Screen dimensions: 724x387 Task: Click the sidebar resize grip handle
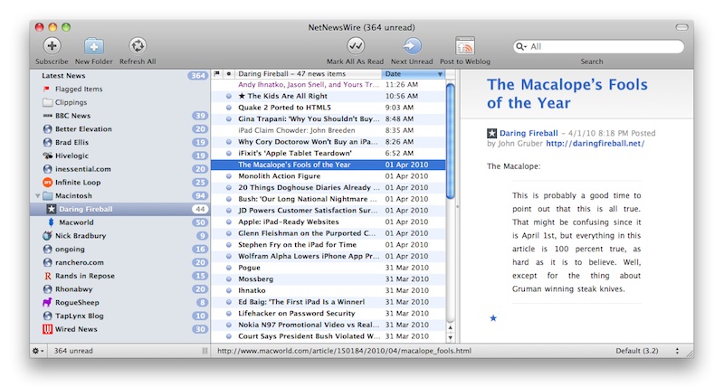pyautogui.click(x=205, y=351)
